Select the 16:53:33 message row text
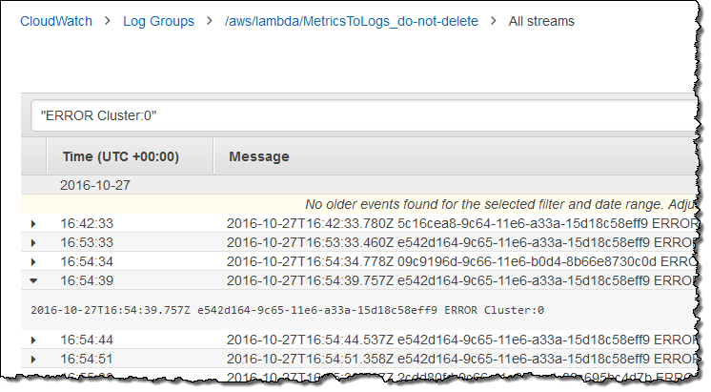 pyautogui.click(x=457, y=242)
